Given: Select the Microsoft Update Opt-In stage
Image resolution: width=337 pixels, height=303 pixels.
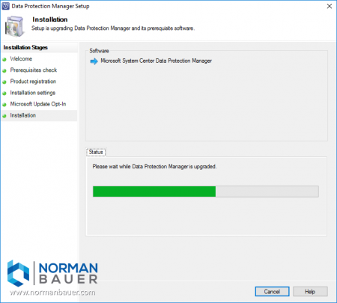Looking at the screenshot, I should [38, 104].
